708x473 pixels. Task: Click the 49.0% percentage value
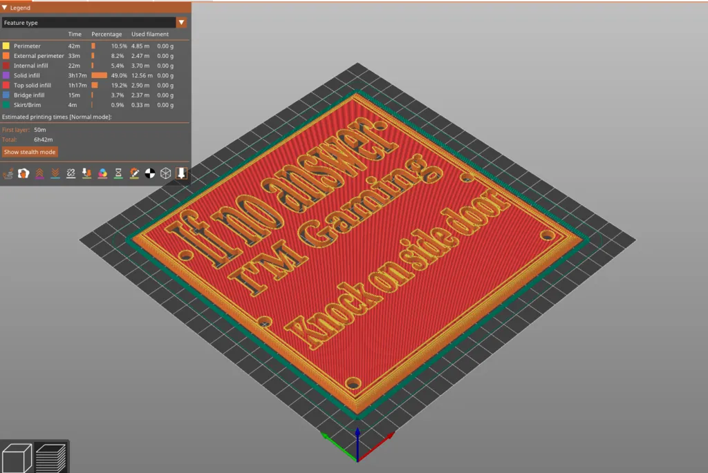[x=119, y=75]
